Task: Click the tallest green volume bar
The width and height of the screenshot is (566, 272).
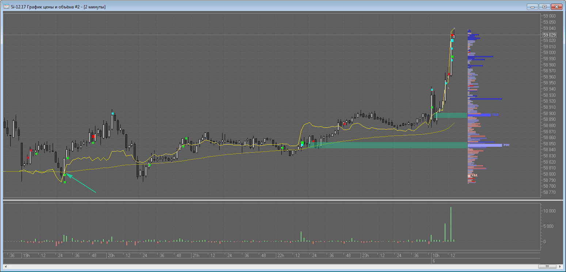Action: tap(451, 224)
